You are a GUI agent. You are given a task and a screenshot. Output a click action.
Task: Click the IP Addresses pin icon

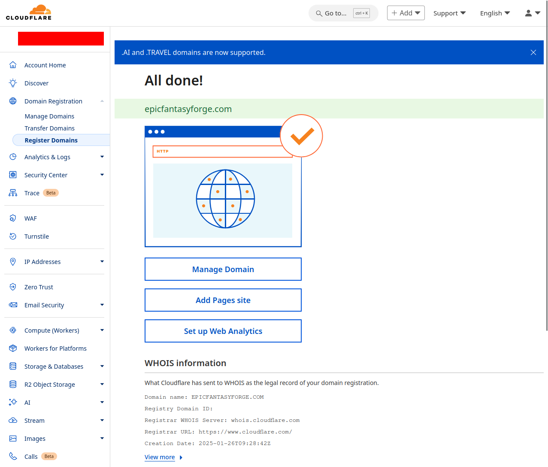[13, 261]
